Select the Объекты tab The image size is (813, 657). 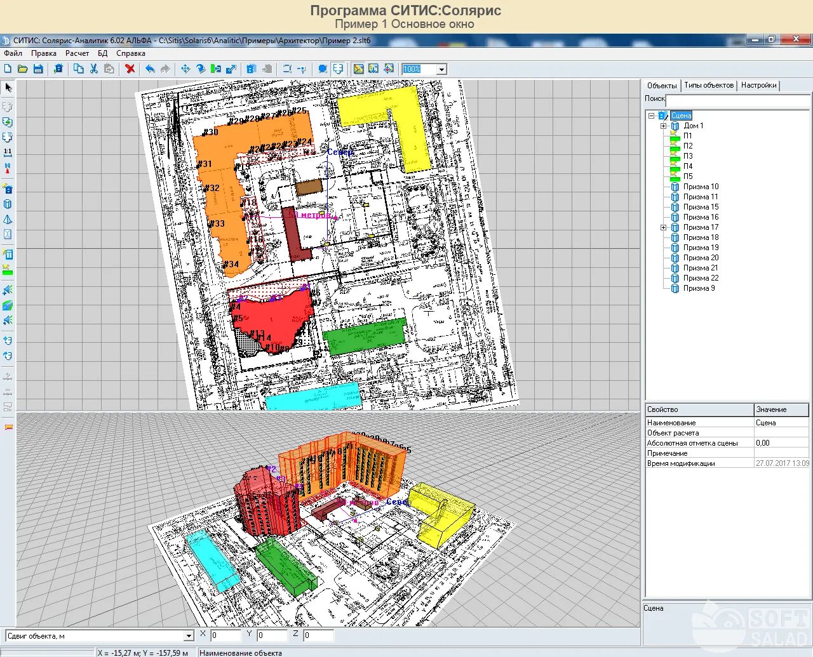pyautogui.click(x=662, y=85)
